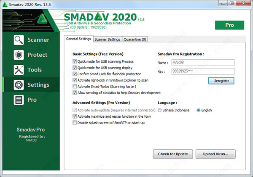The image size is (253, 177).
Task: Click the Smadav Pro sidebar label
Action: (31, 129)
